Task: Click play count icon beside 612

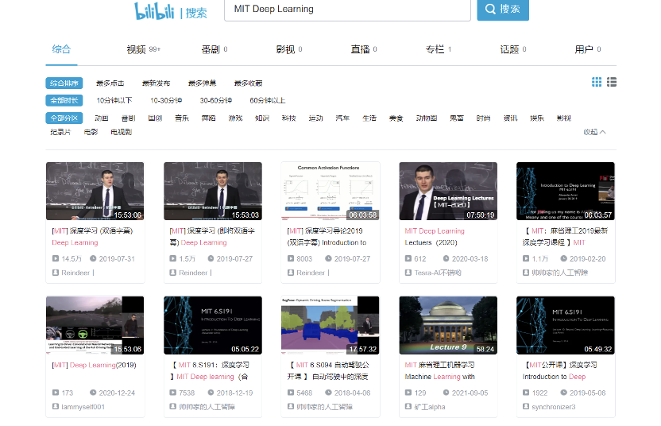Action: pyautogui.click(x=408, y=258)
